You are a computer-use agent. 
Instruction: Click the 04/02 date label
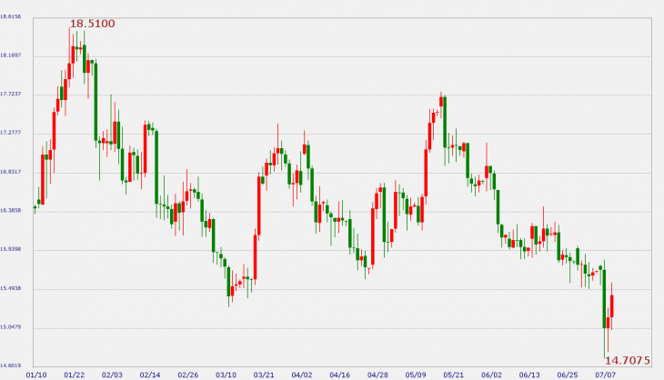click(302, 374)
